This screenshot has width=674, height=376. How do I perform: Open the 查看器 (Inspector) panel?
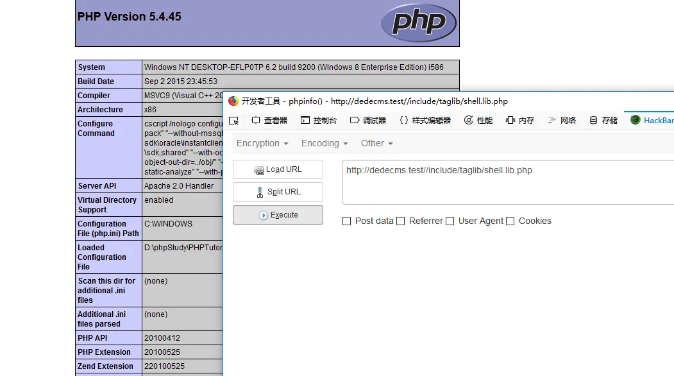point(269,120)
